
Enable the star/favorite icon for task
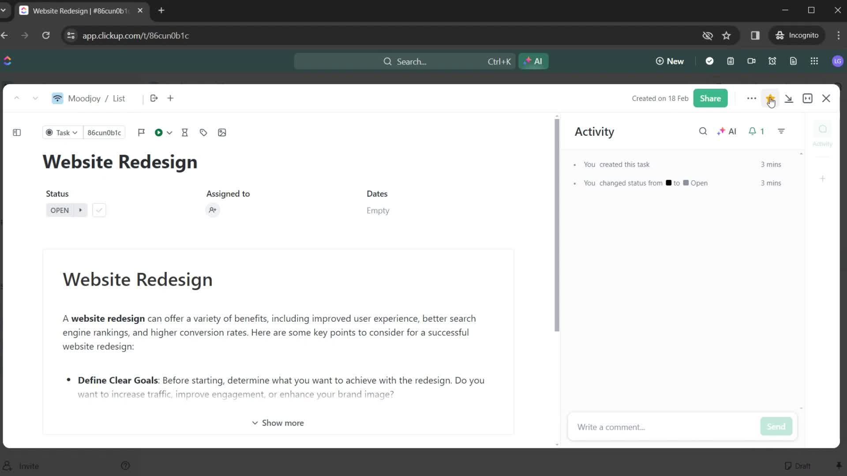770,98
